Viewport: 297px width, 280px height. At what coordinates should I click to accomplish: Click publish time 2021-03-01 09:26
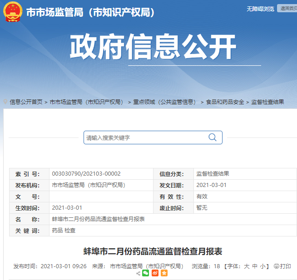64,266
